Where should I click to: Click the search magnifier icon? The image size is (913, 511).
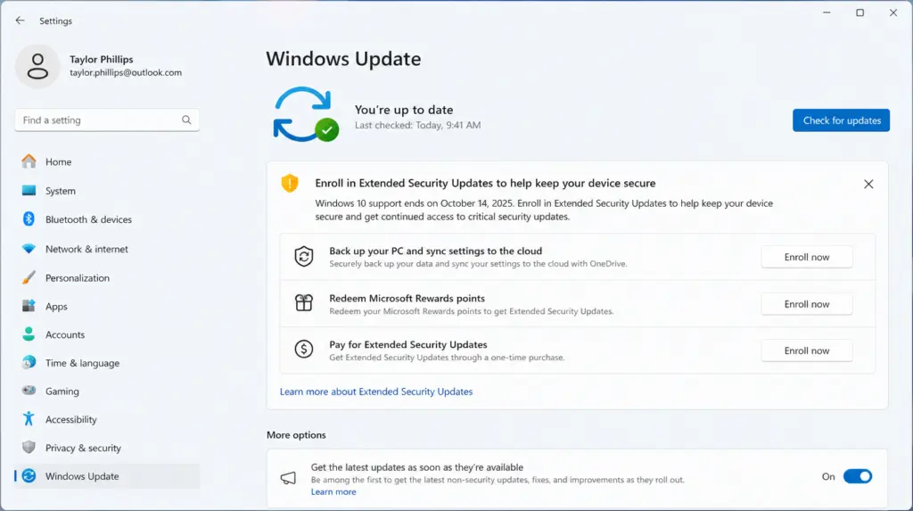(186, 120)
